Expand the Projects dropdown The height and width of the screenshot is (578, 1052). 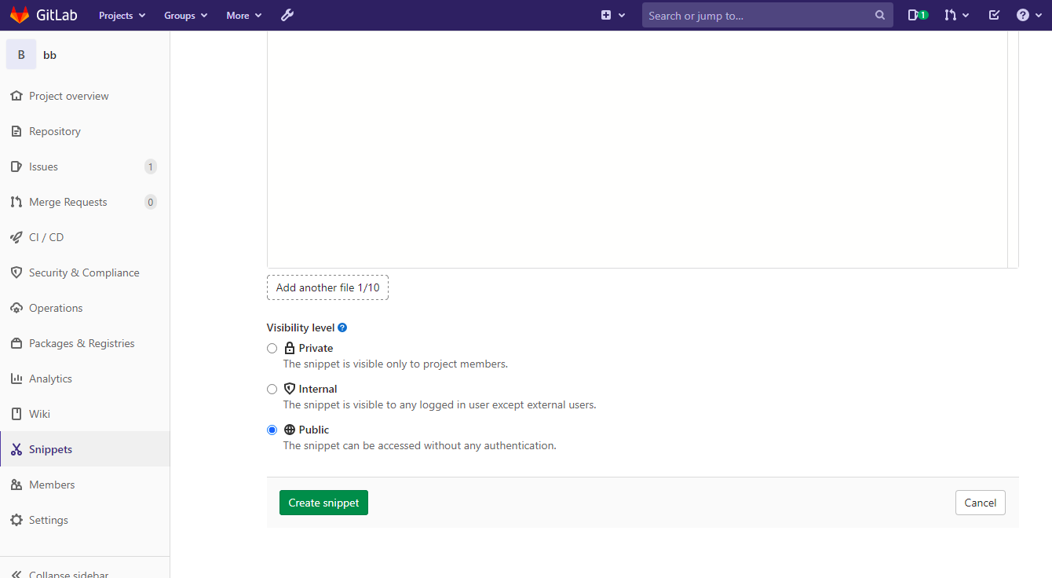122,15
